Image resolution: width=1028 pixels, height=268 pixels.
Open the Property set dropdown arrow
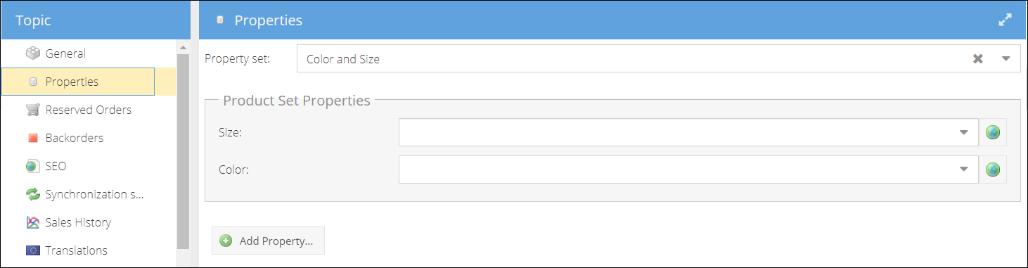(x=1005, y=59)
